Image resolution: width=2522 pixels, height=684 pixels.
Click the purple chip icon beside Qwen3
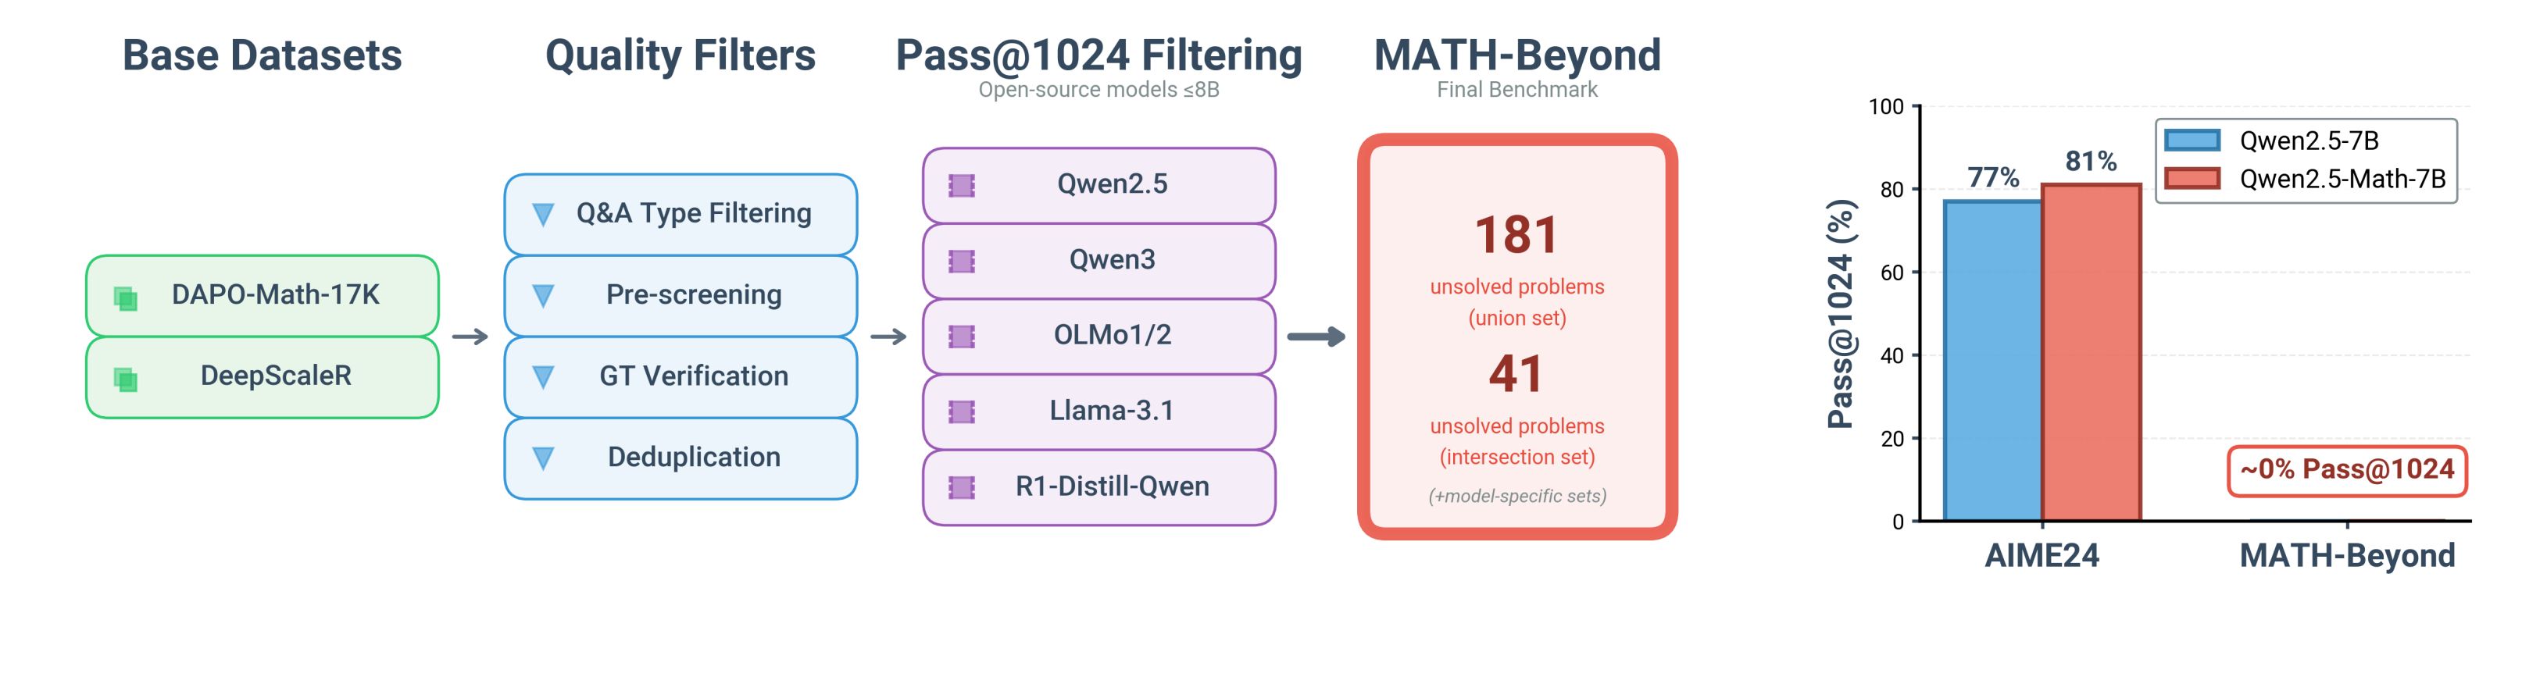coord(962,262)
